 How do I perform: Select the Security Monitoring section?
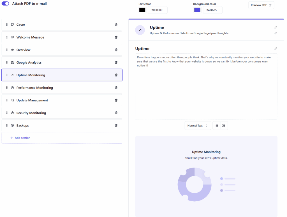pos(31,113)
